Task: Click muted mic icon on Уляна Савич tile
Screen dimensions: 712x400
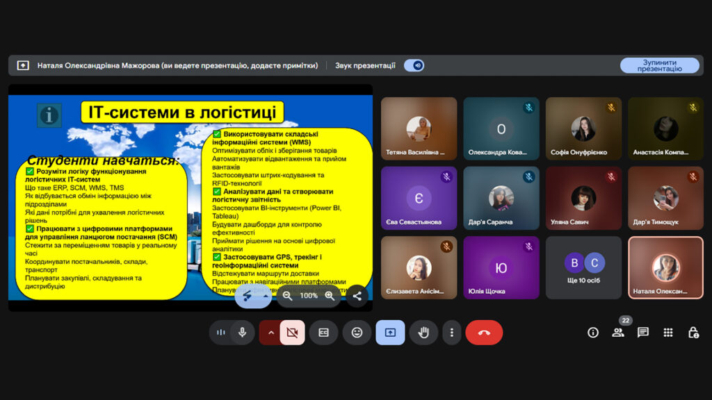Action: (x=611, y=177)
